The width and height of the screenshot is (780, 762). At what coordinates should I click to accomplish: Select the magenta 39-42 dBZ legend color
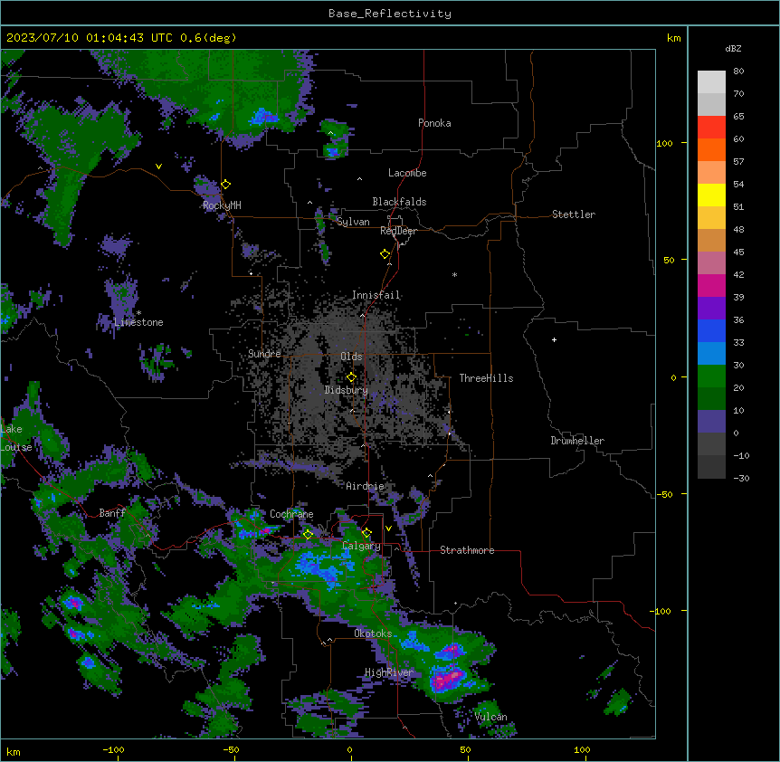pyautogui.click(x=711, y=286)
